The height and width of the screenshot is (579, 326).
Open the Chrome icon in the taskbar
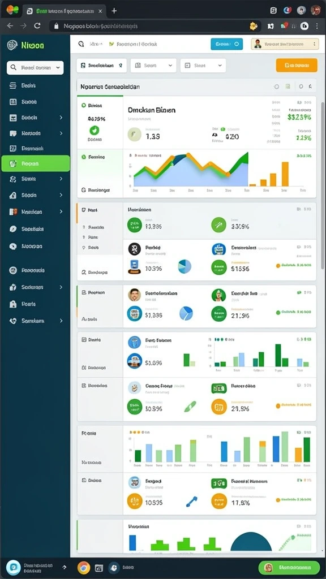84,568
